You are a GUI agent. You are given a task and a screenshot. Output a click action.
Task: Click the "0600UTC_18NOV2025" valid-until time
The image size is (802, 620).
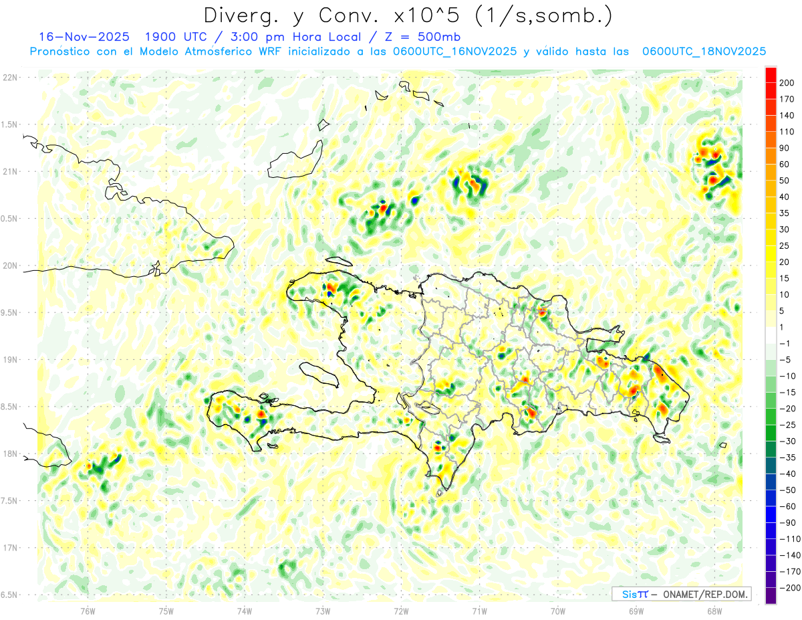click(704, 51)
